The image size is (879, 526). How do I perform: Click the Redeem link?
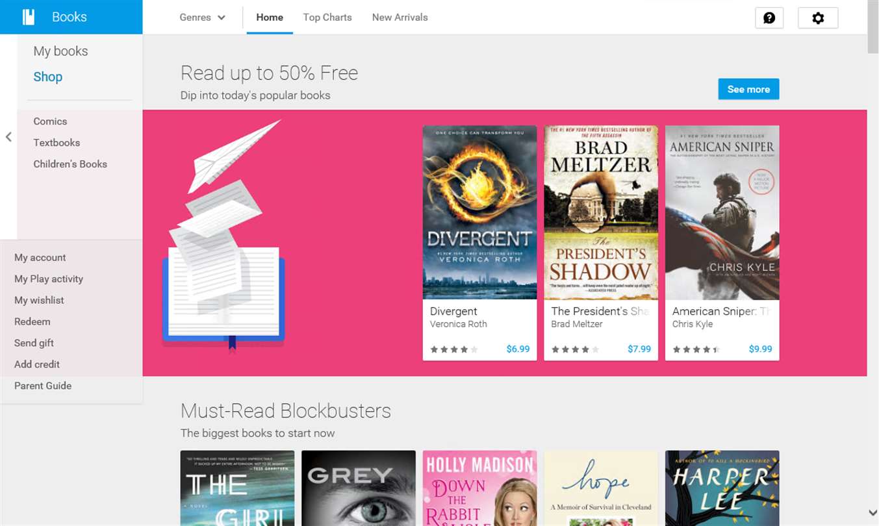[32, 322]
